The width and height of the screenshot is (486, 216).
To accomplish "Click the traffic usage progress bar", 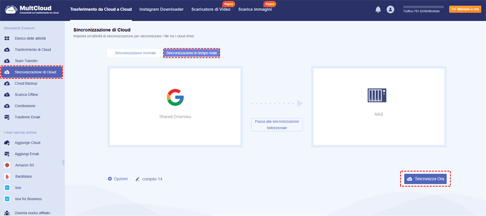I will [423, 7].
